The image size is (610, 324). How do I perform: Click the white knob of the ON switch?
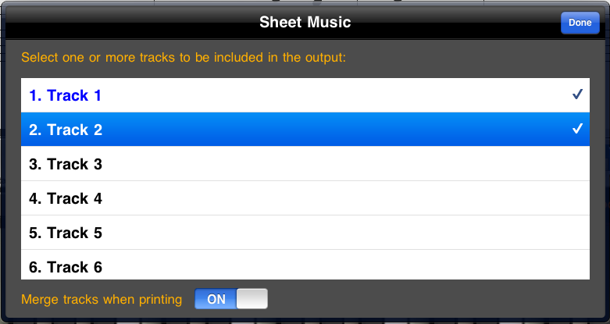pyautogui.click(x=251, y=299)
